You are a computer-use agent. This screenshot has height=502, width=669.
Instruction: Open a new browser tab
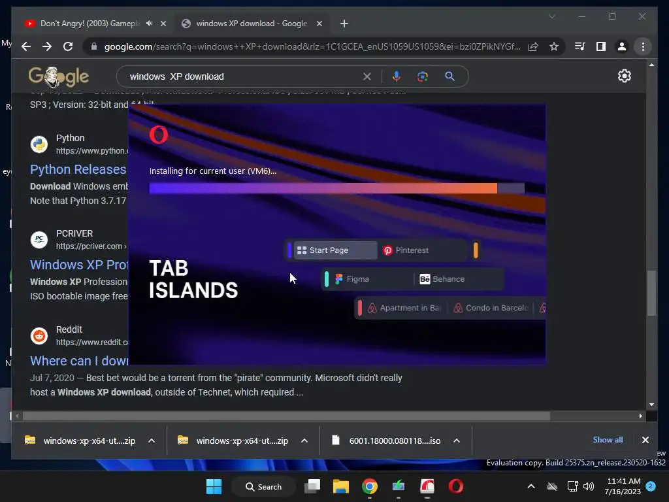tap(344, 24)
